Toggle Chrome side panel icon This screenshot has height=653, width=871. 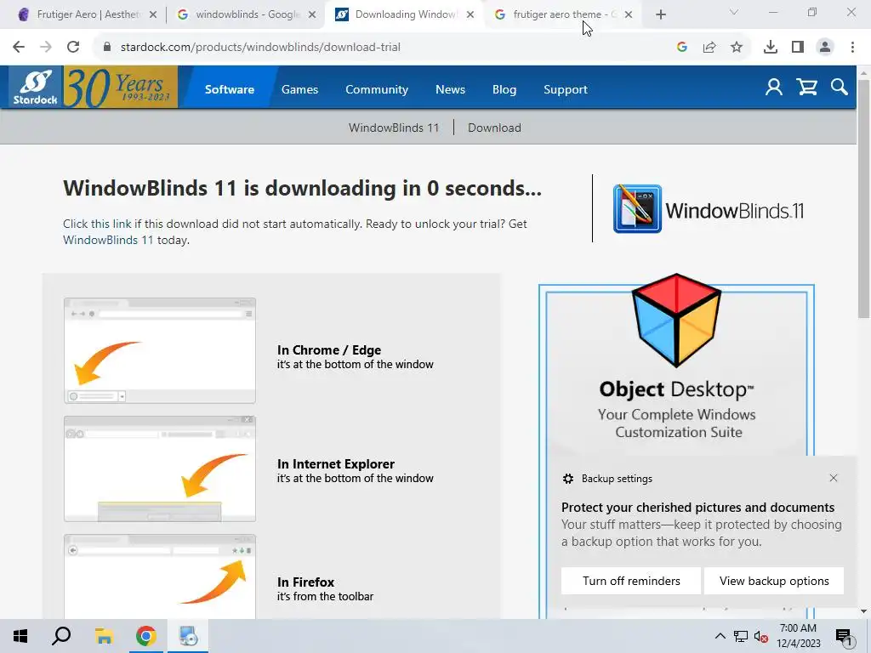(x=798, y=48)
